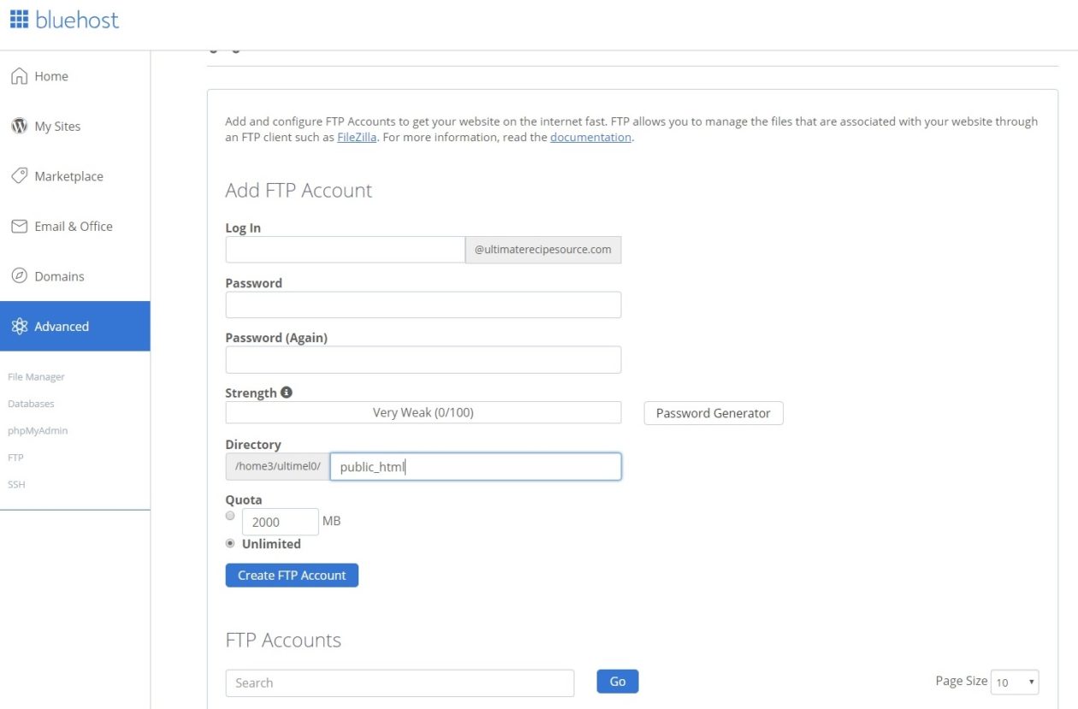
Task: Click the Marketplace tag icon
Action: coord(18,175)
